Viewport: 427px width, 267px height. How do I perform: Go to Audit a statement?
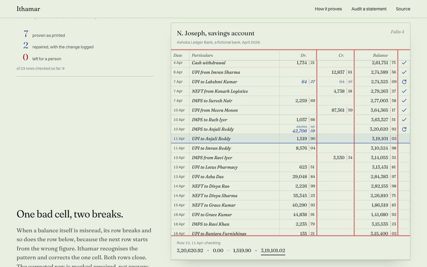[x=369, y=9]
